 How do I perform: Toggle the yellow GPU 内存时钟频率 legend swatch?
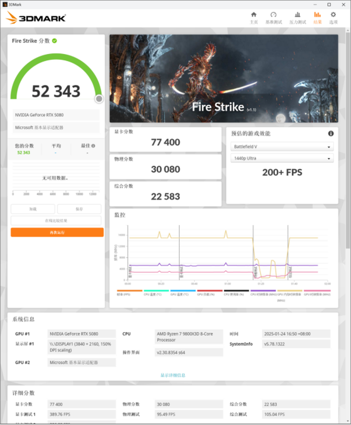[290, 290]
